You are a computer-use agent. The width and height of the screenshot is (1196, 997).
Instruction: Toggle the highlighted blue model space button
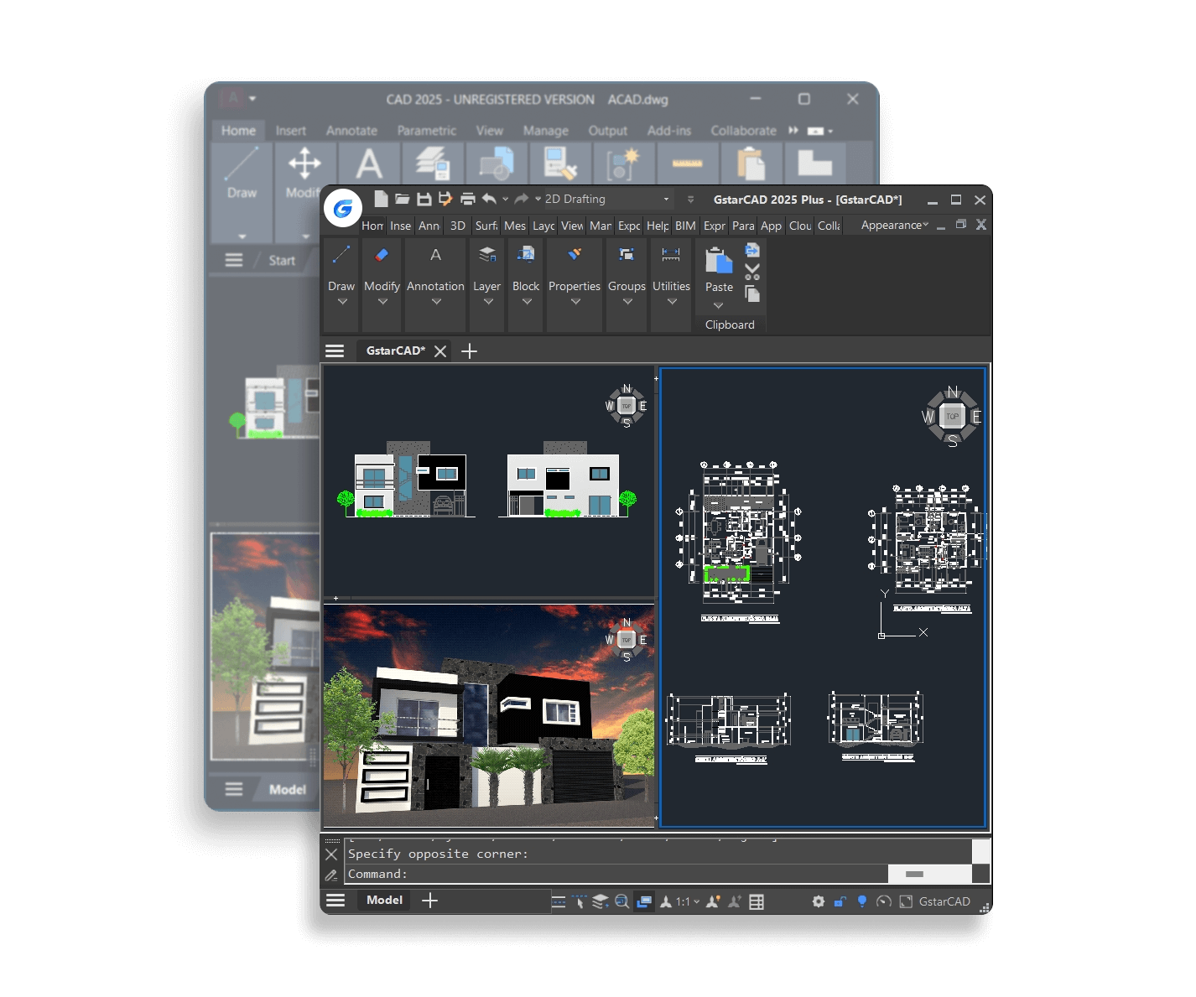(x=644, y=901)
